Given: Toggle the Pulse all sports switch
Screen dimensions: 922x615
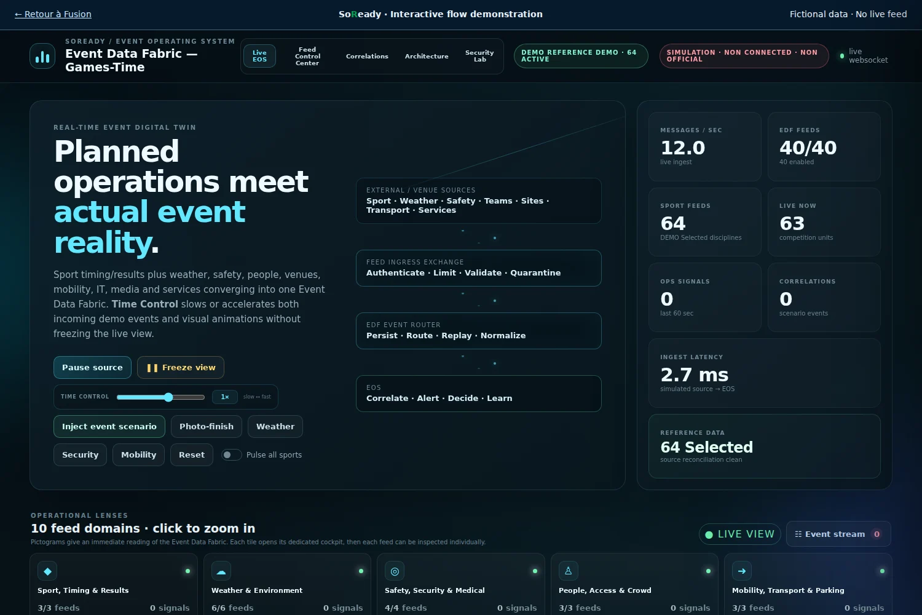Looking at the screenshot, I should (231, 455).
